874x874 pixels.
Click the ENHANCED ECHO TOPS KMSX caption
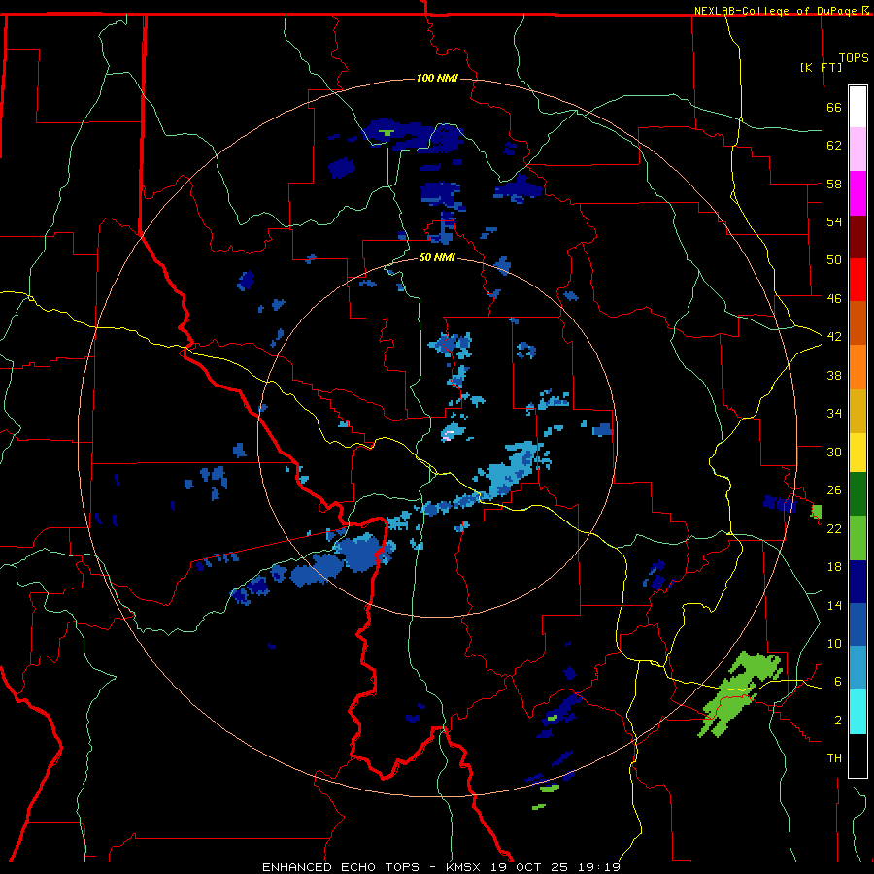(x=441, y=867)
